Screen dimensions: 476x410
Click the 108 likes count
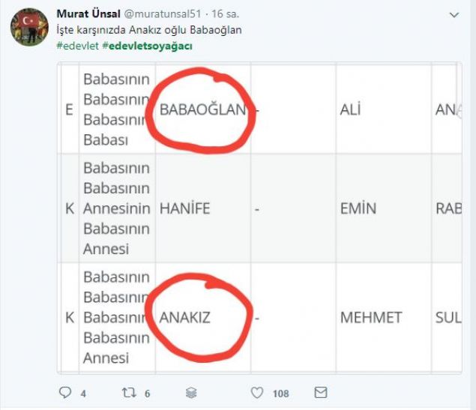pos(281,393)
